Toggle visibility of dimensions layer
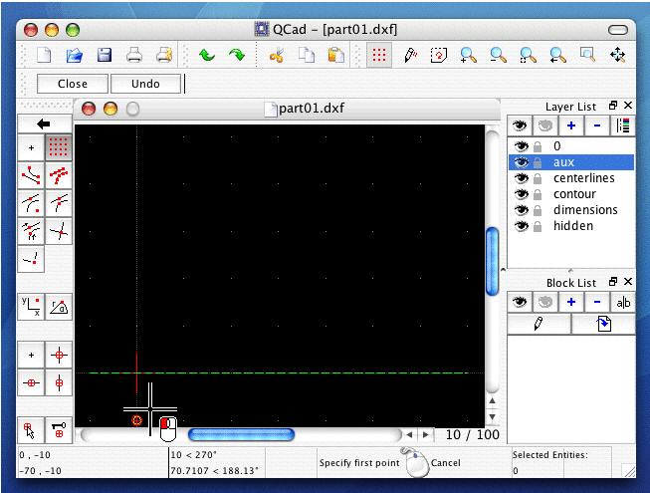650x493 pixels. click(521, 210)
